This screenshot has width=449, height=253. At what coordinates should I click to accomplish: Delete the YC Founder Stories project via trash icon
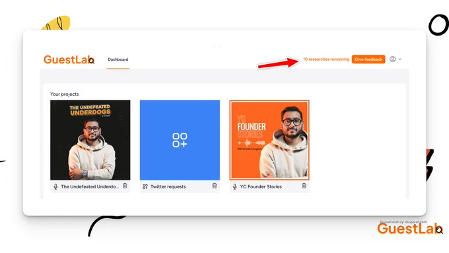click(x=304, y=186)
